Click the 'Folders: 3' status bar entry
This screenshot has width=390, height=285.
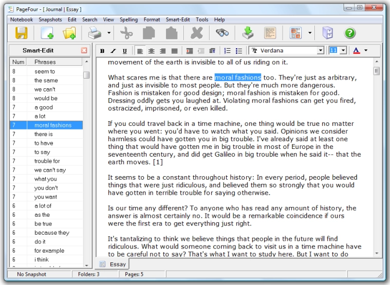coord(88,274)
